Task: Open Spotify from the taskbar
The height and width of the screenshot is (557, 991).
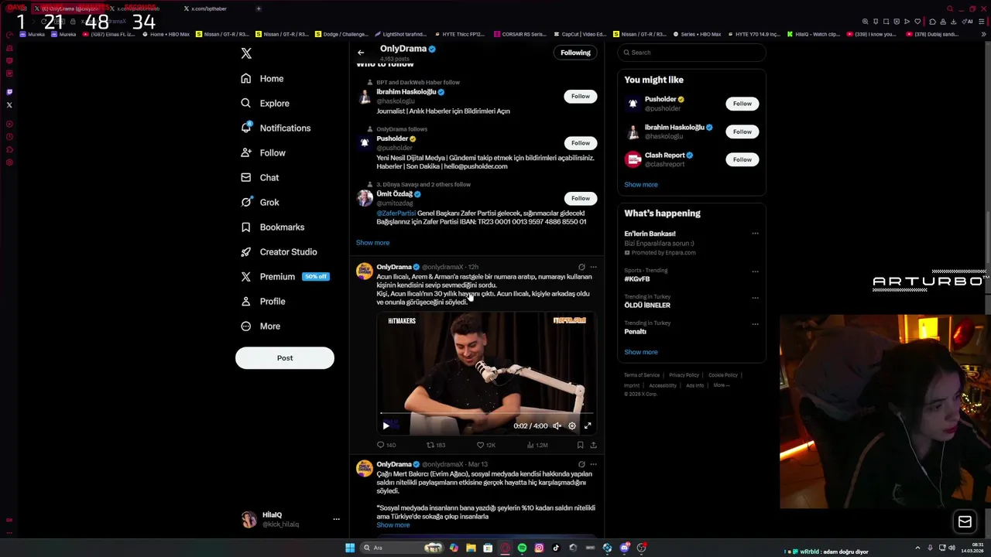Action: click(522, 548)
